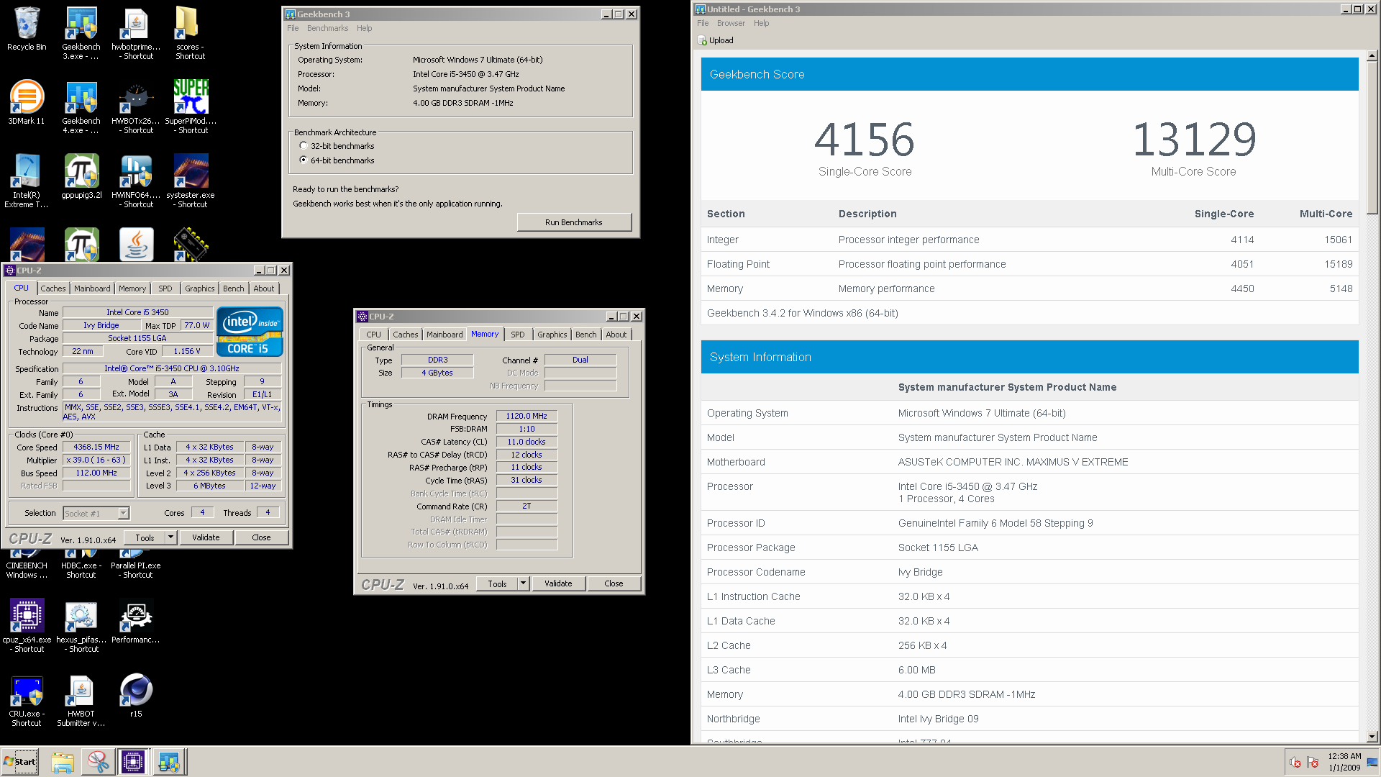Screen dimensions: 1381x777
Task: Open the HWBOT Submitter desktop icon
Action: [x=81, y=701]
